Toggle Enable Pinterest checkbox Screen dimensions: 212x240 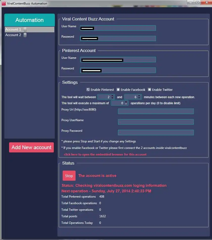click(88, 90)
